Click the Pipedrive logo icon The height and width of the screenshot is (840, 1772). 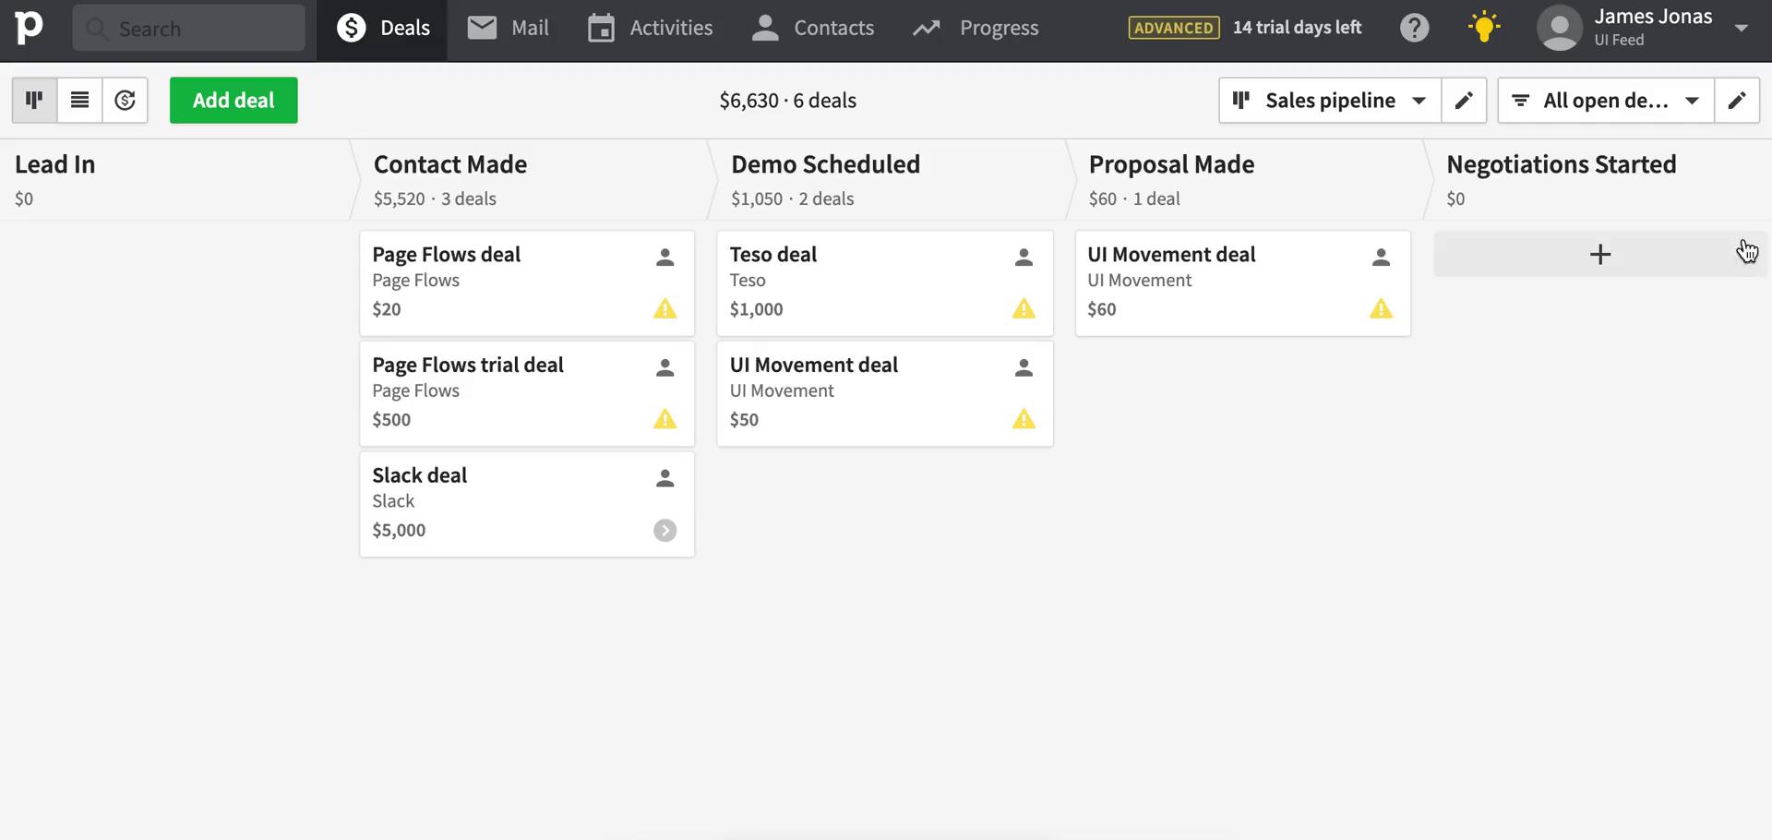click(30, 28)
